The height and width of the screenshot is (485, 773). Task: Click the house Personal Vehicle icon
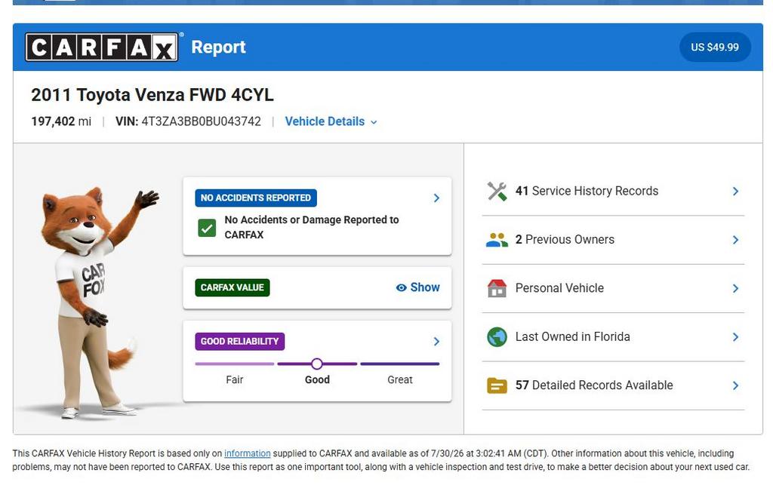(497, 289)
